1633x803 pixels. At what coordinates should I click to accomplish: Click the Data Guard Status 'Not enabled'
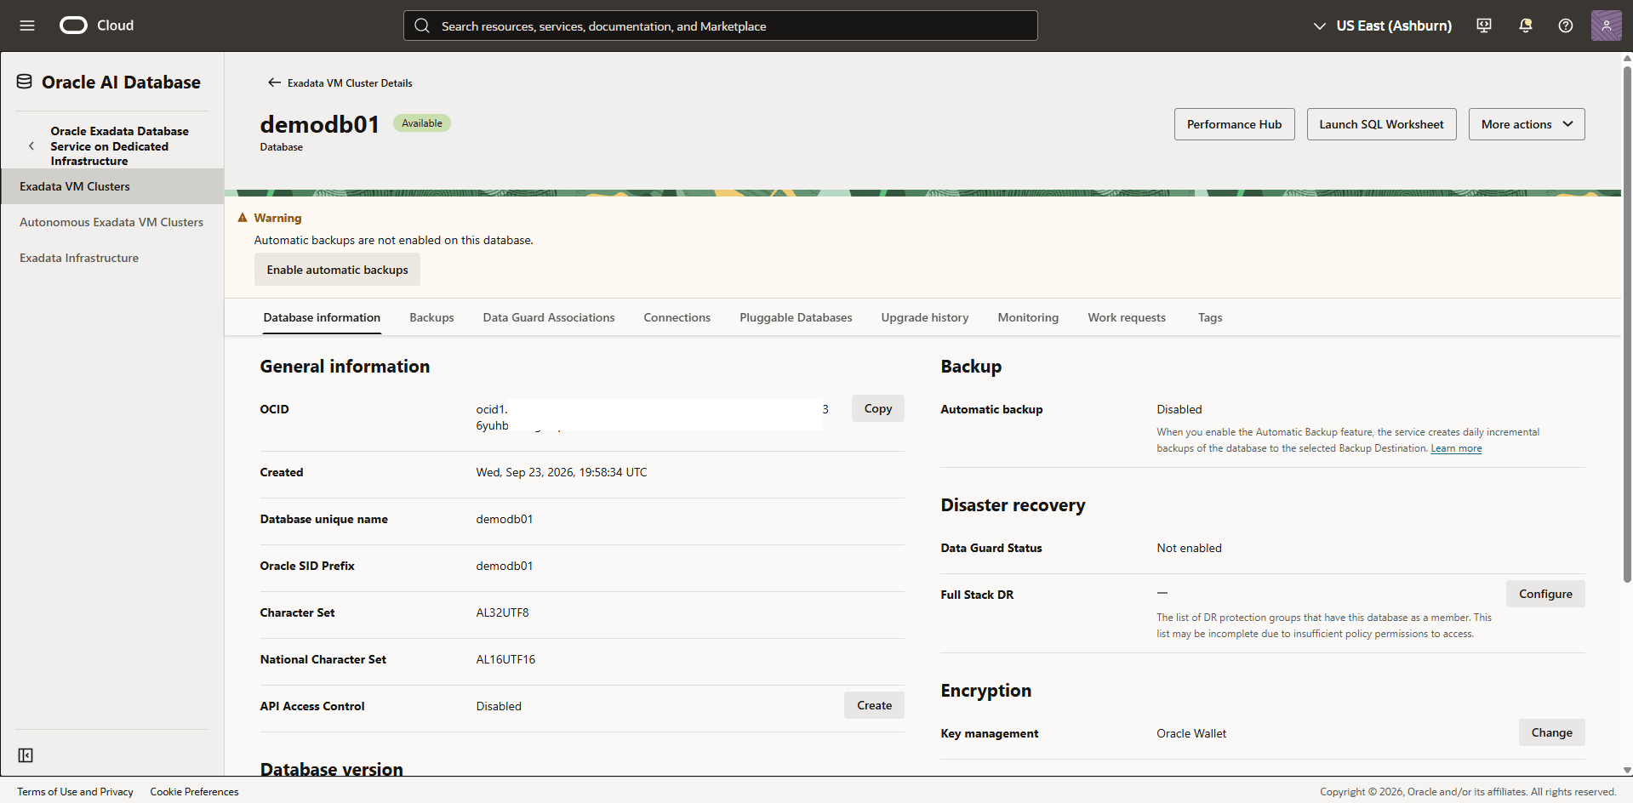pos(1189,548)
